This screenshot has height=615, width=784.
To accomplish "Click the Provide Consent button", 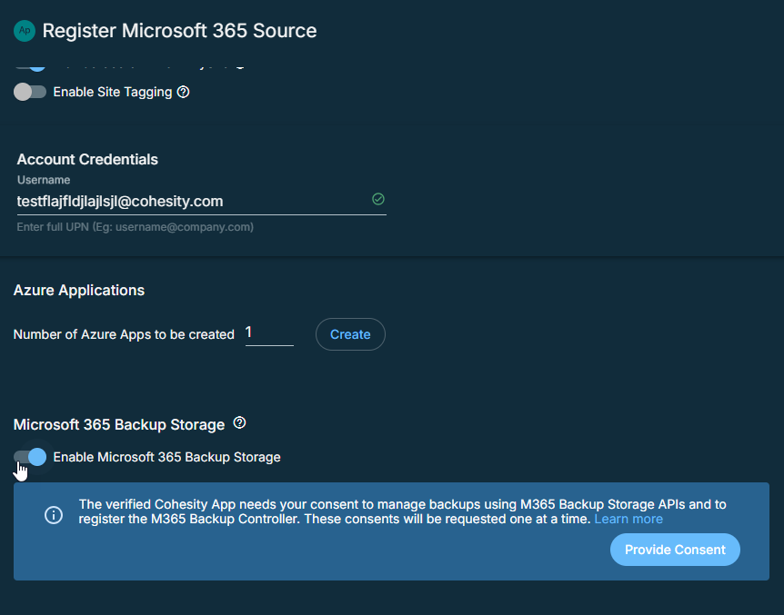I will coord(675,550).
